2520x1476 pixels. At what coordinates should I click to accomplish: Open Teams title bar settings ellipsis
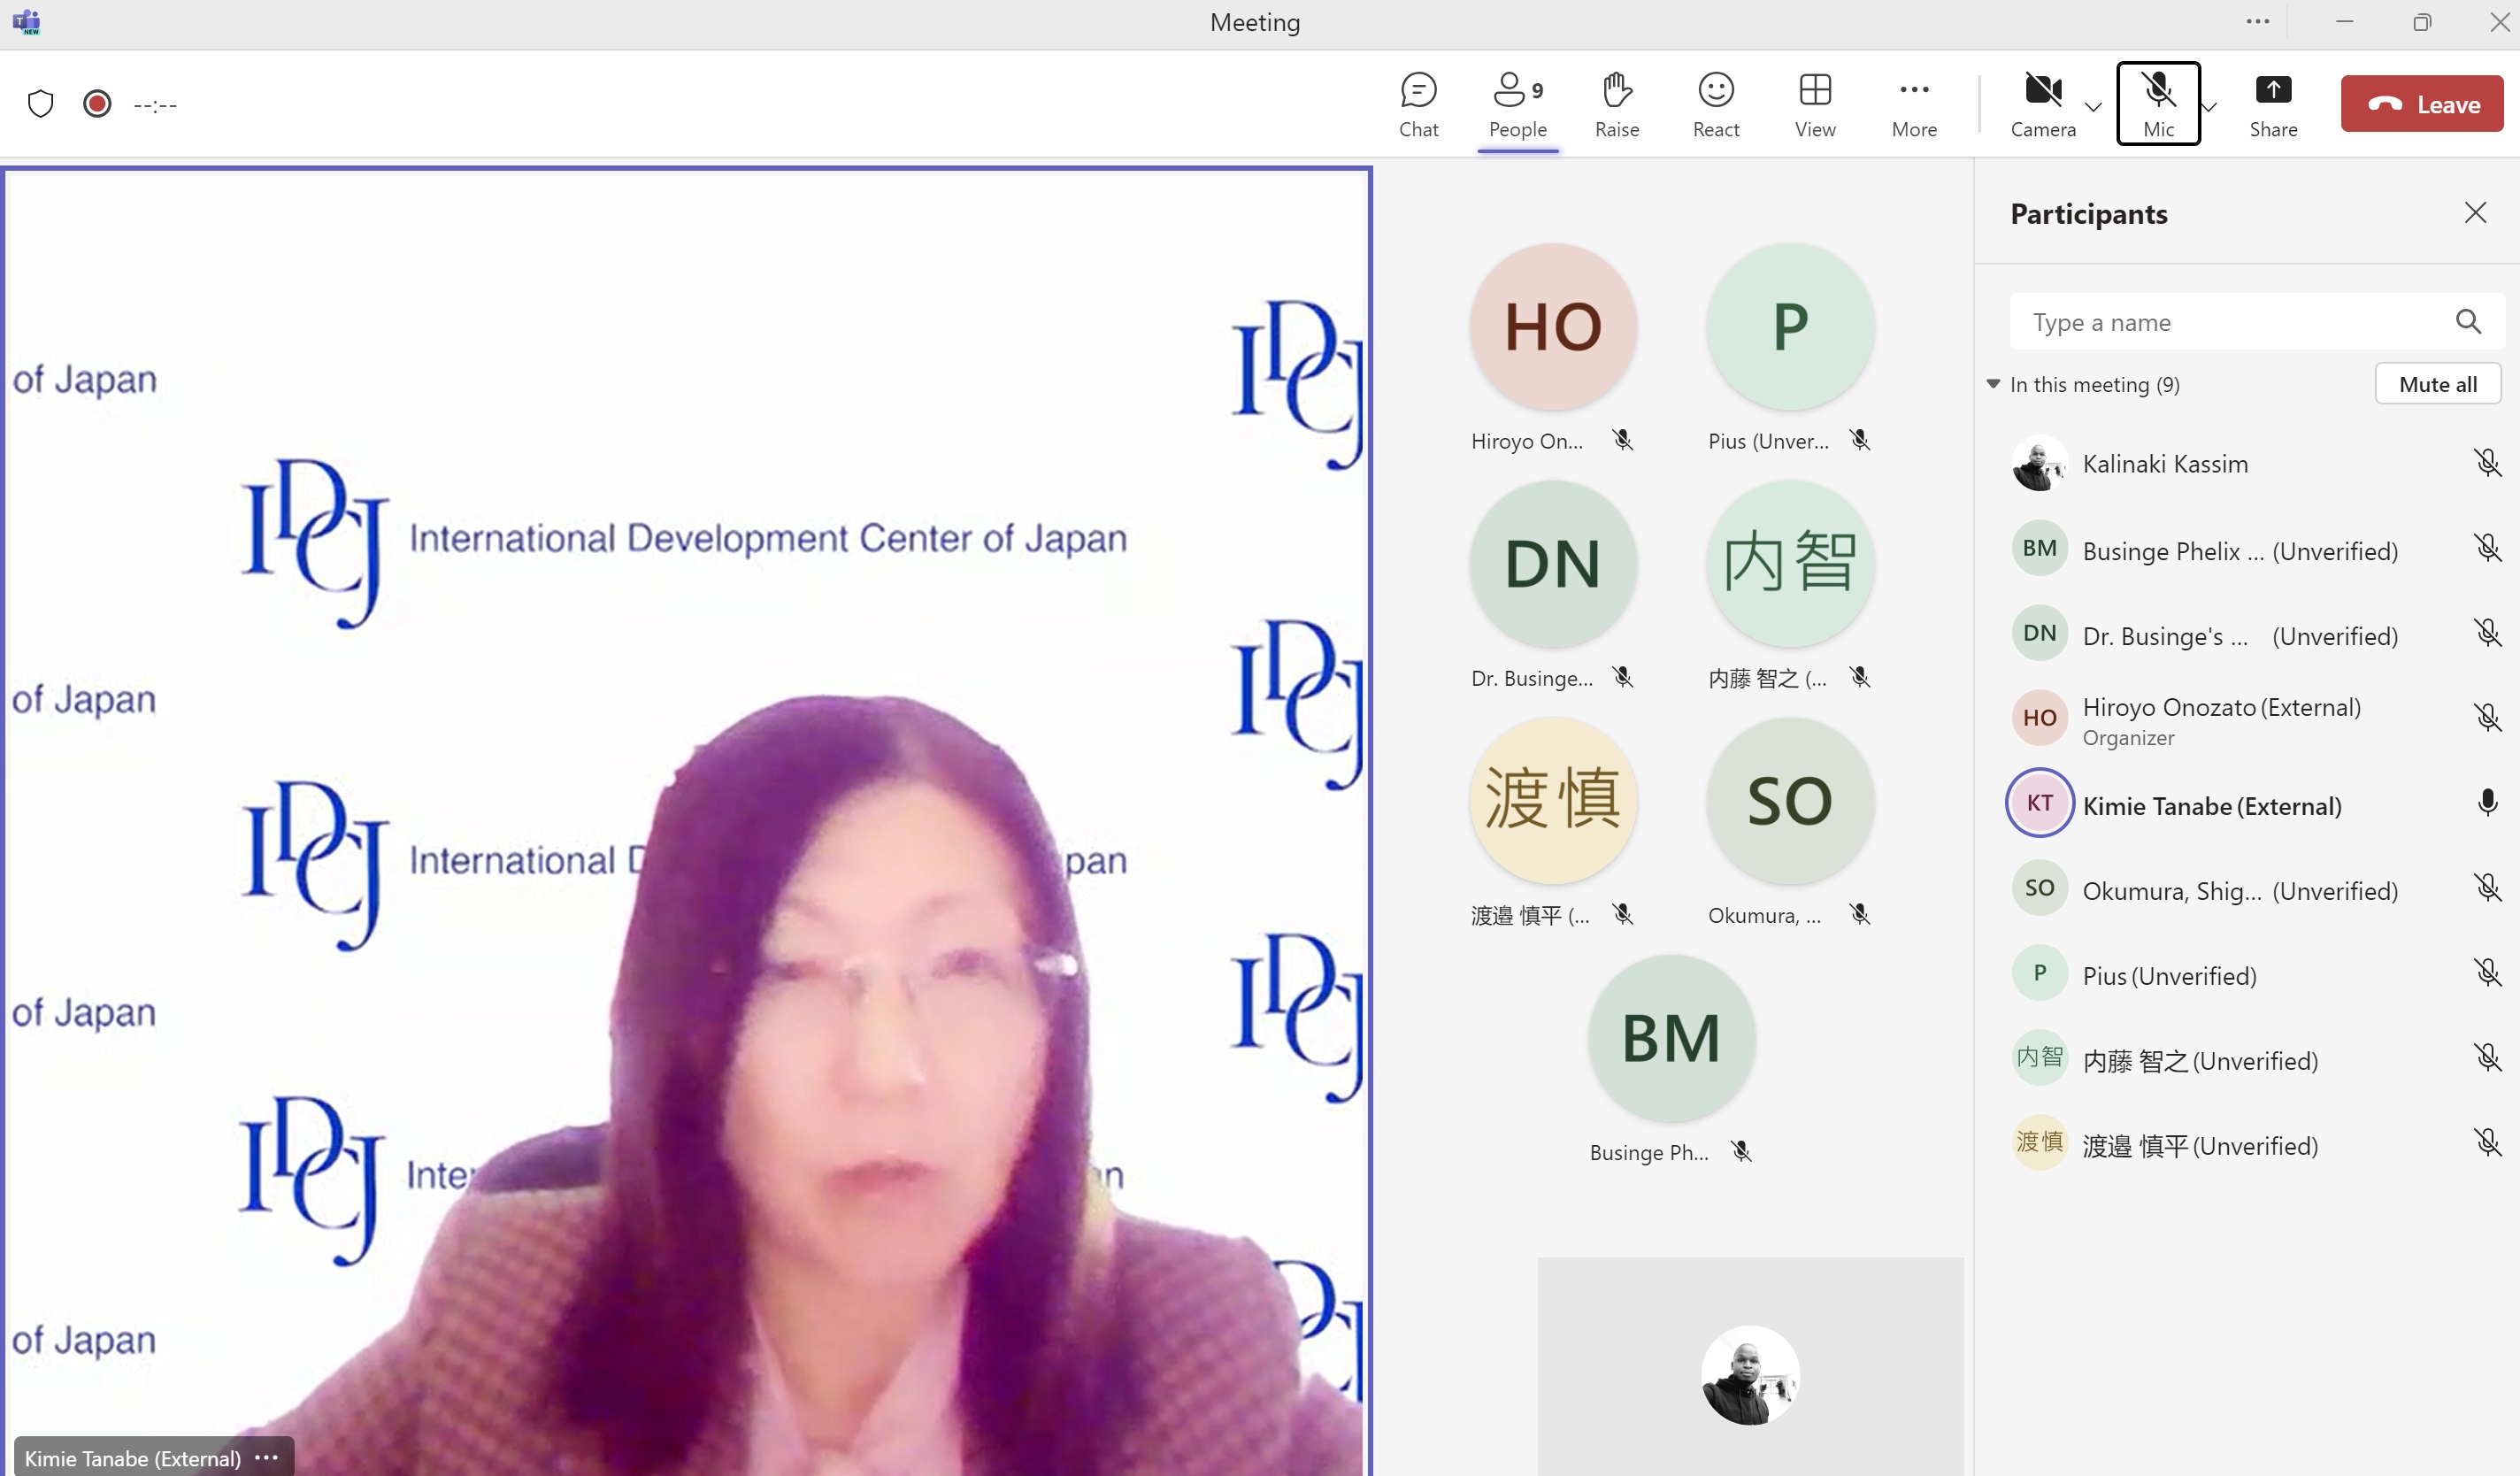[2257, 22]
